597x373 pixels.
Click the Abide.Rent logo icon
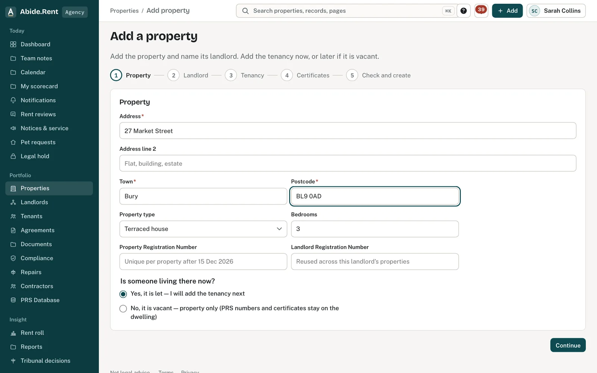click(11, 12)
